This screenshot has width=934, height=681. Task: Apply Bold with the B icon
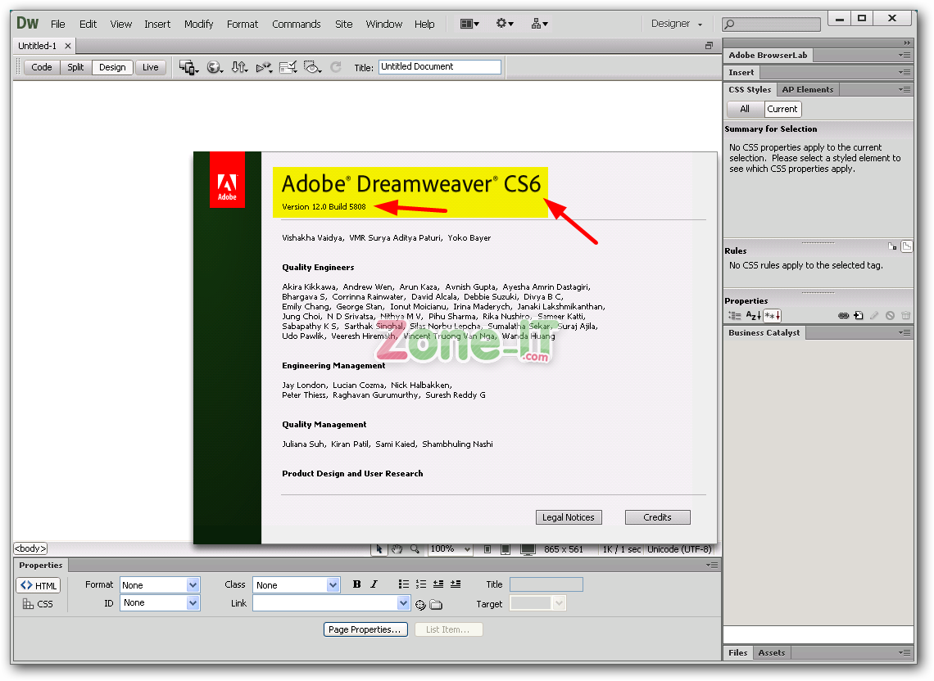coord(356,584)
